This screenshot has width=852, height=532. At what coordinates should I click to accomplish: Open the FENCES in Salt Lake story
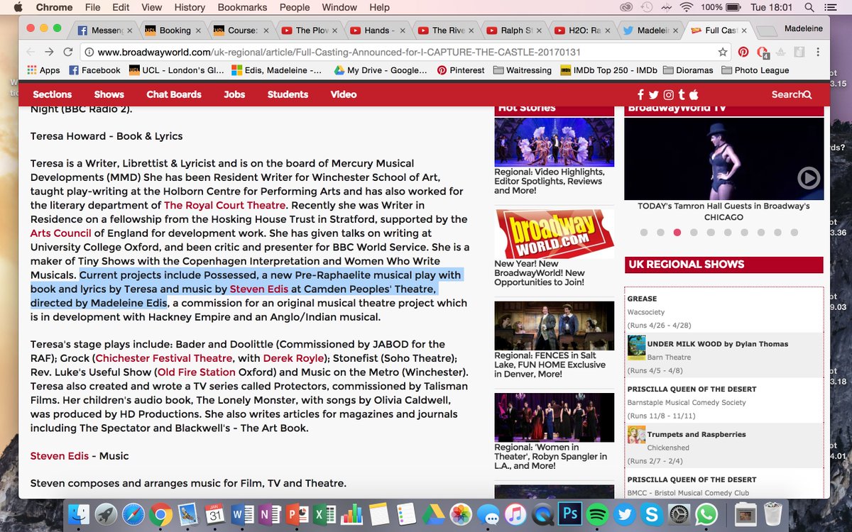point(550,365)
